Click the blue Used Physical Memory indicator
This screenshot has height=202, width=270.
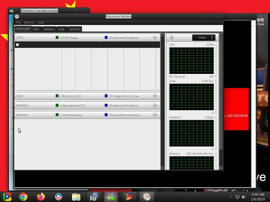point(106,115)
